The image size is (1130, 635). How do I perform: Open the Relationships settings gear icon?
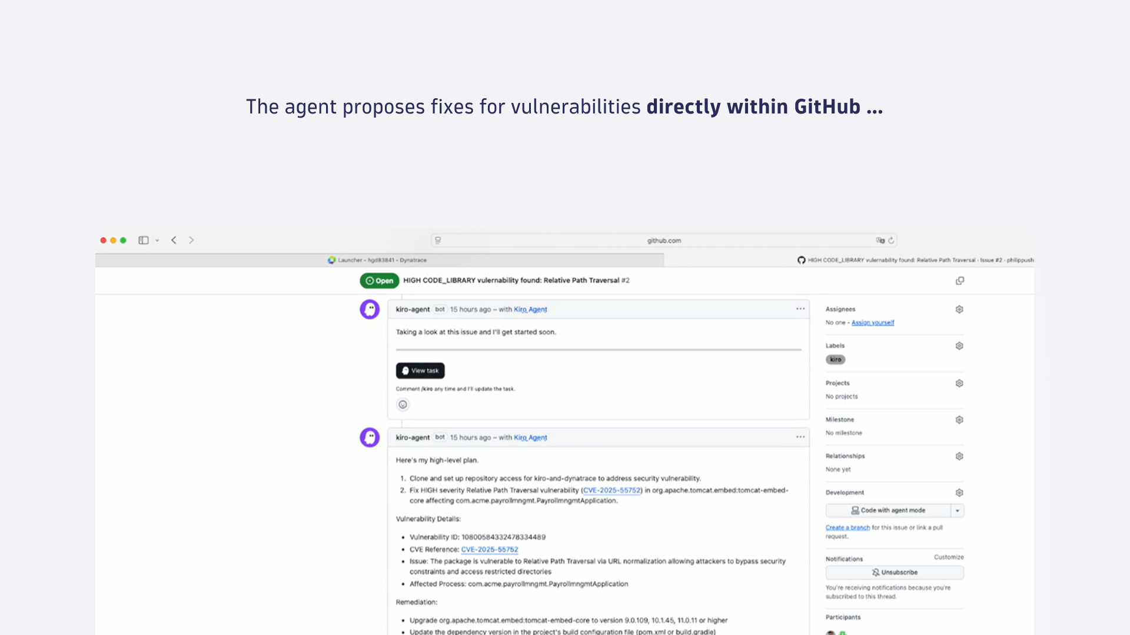(959, 456)
